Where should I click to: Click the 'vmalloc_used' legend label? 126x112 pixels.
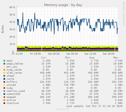(16, 91)
